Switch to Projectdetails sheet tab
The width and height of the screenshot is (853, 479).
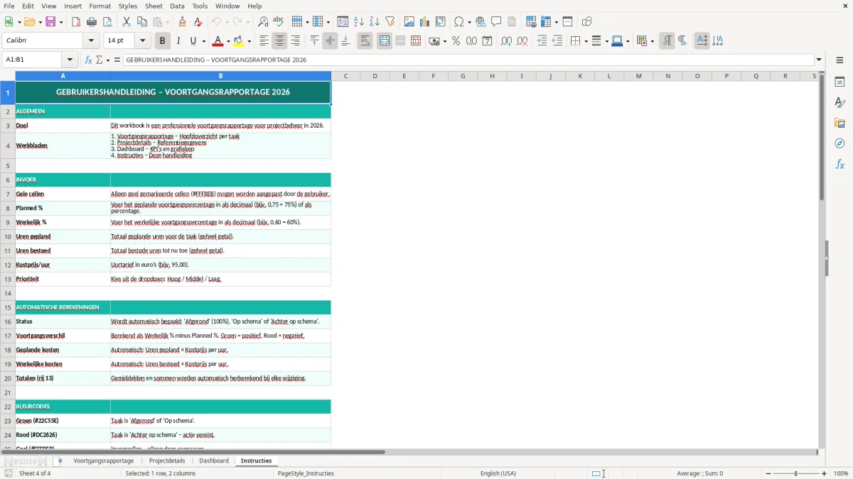[x=167, y=461]
